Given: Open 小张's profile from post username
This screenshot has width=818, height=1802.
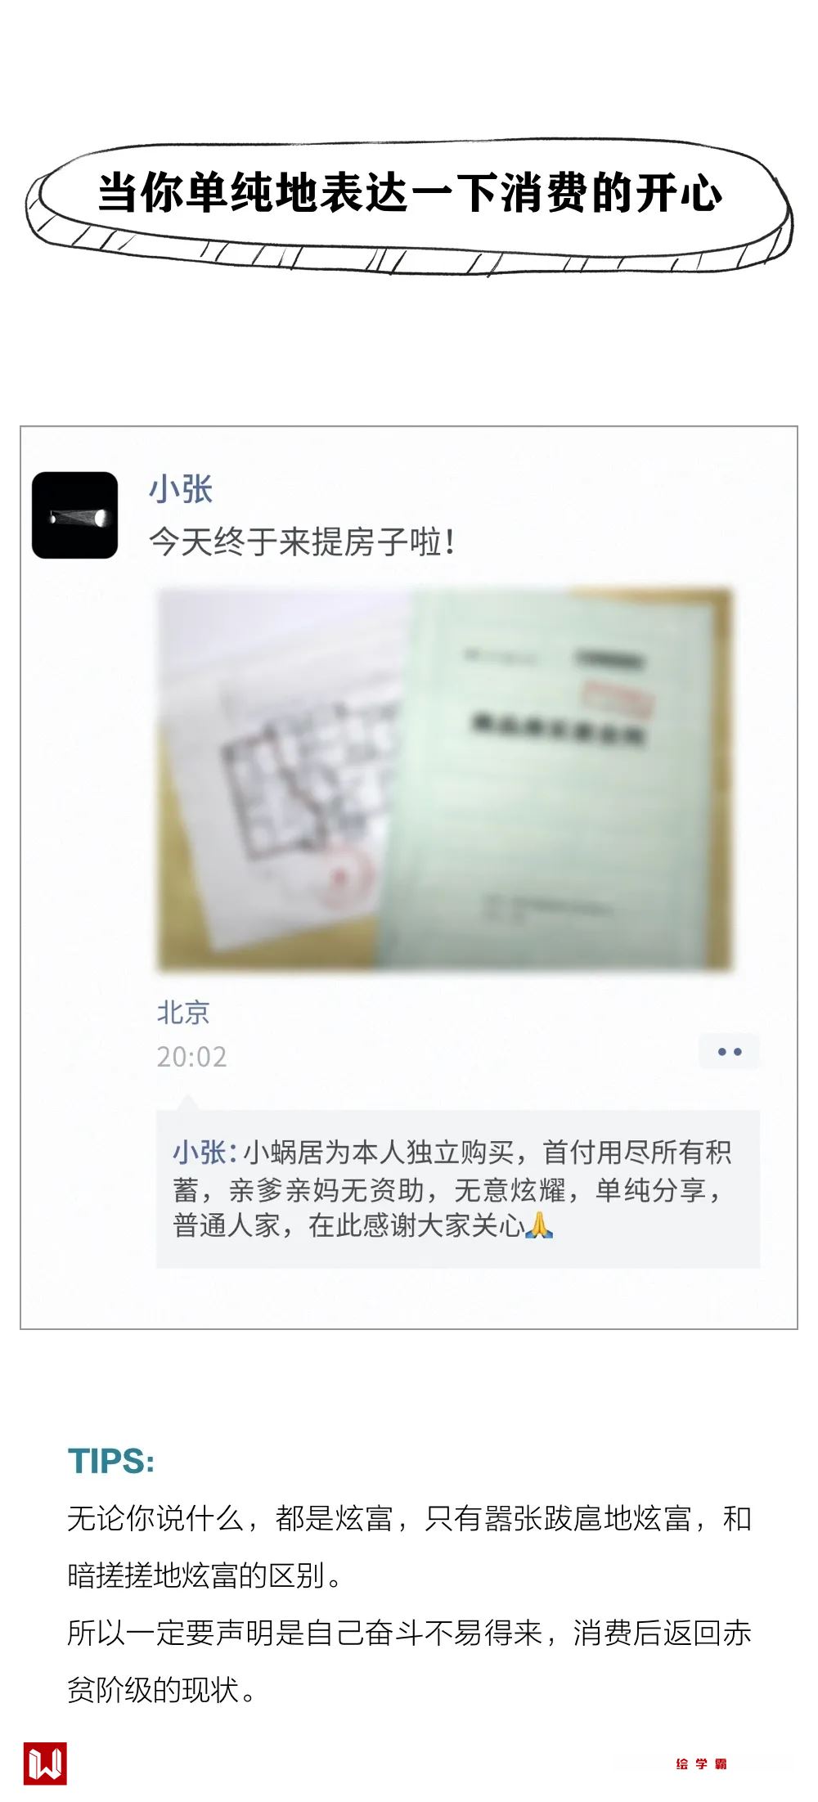Looking at the screenshot, I should pyautogui.click(x=181, y=489).
